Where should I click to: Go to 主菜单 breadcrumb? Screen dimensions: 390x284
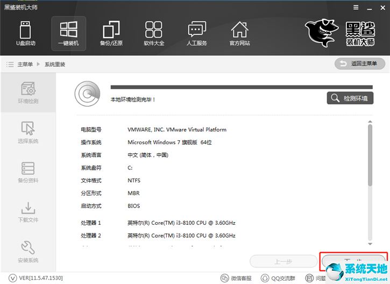tap(25, 65)
